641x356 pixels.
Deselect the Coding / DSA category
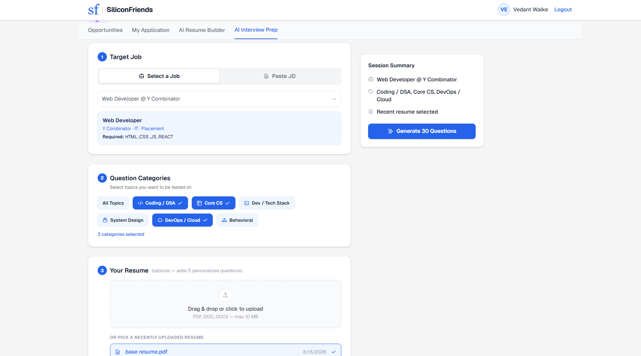point(160,203)
